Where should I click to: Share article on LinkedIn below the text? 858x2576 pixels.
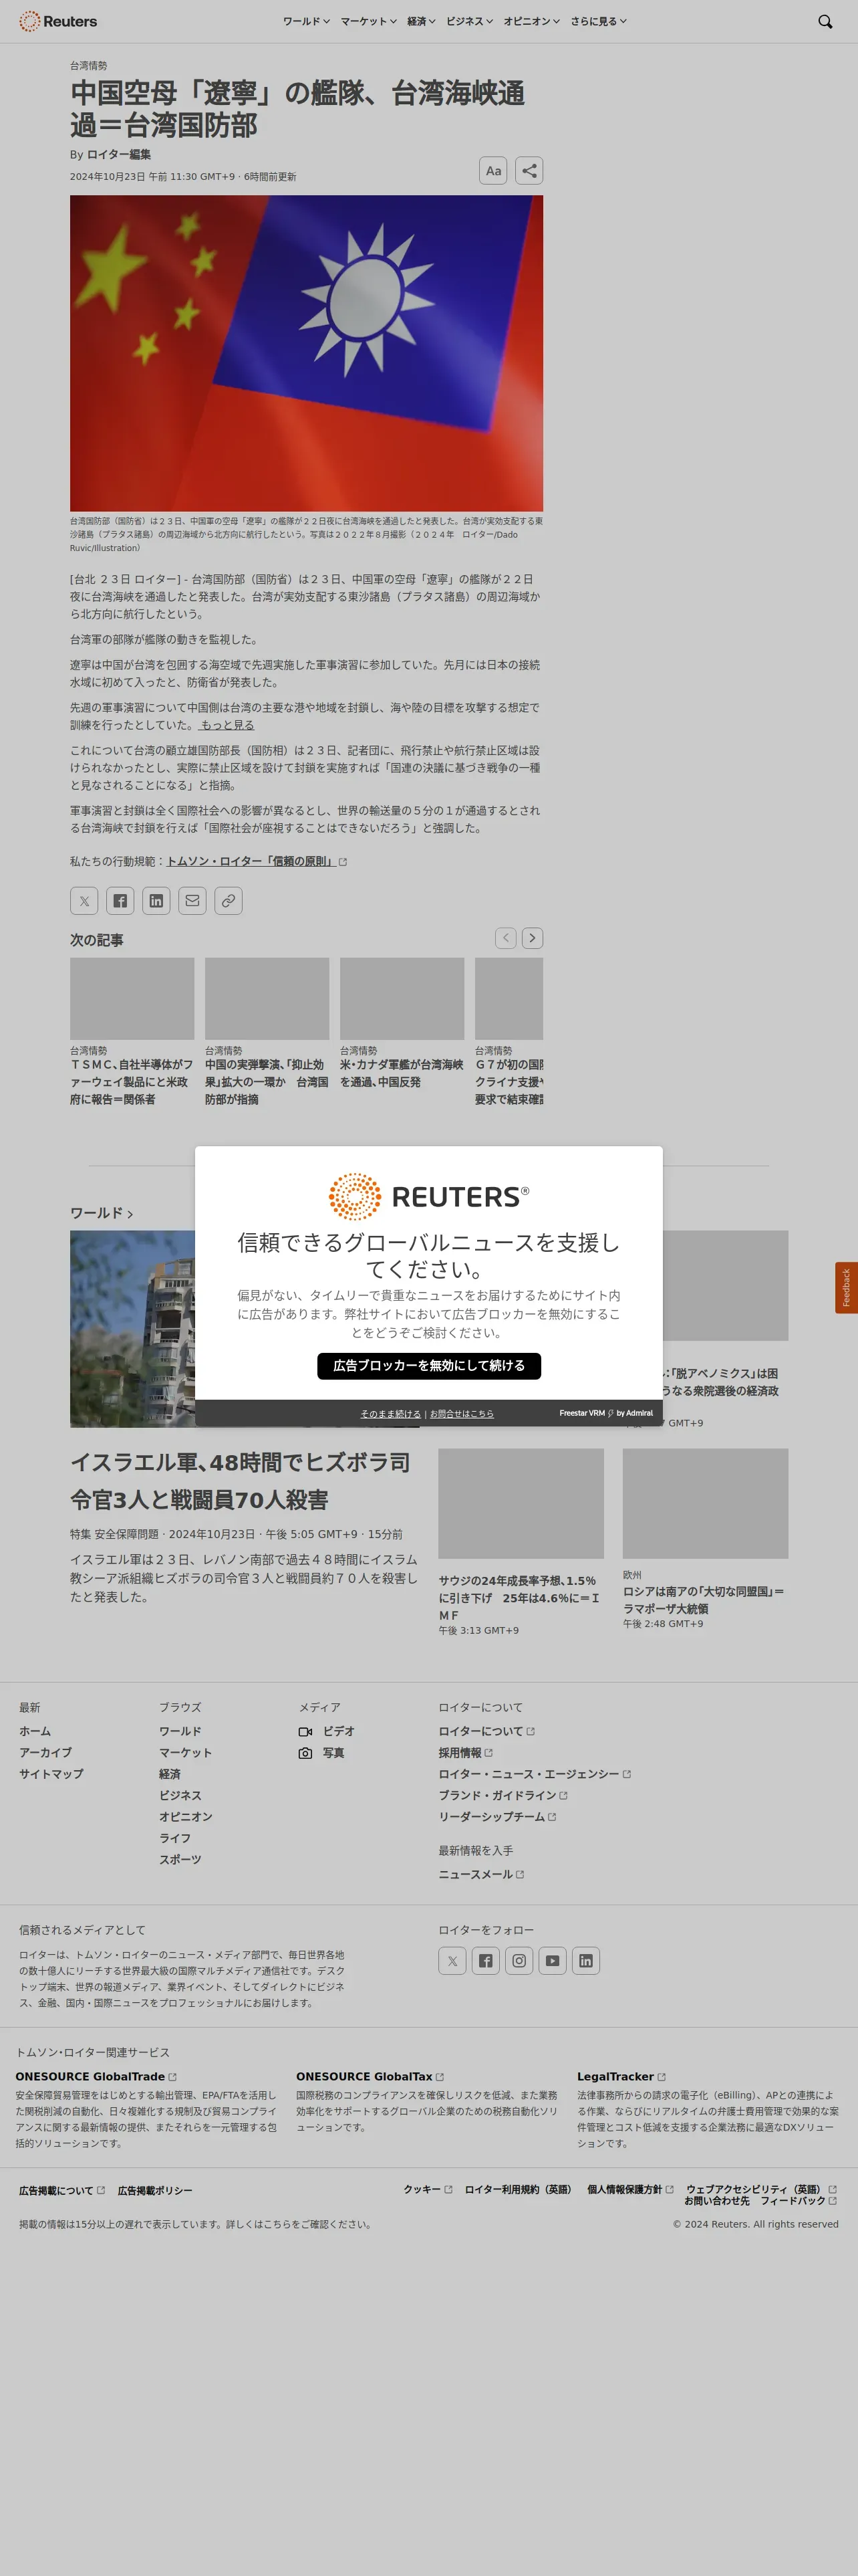156,901
